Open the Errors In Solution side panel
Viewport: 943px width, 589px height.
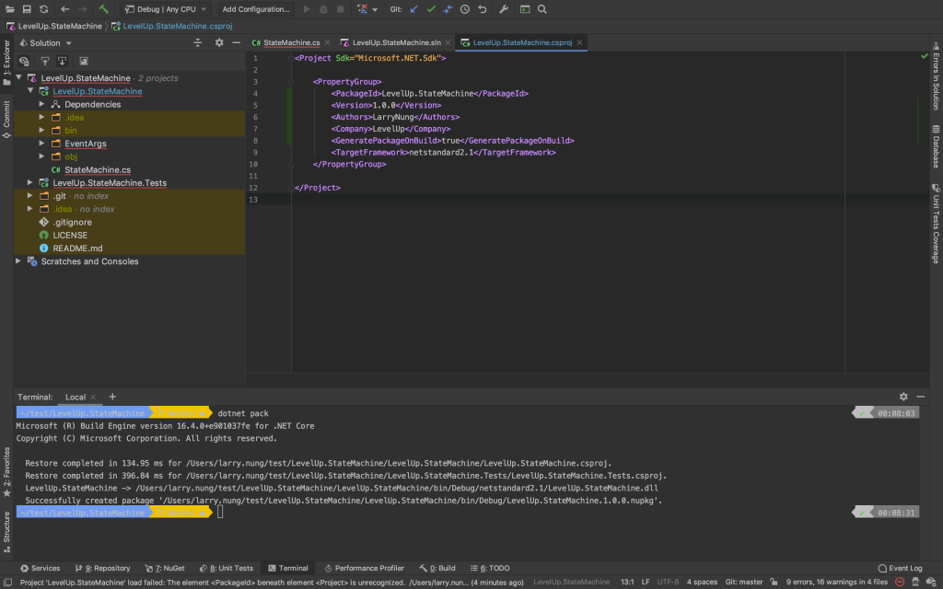point(937,77)
